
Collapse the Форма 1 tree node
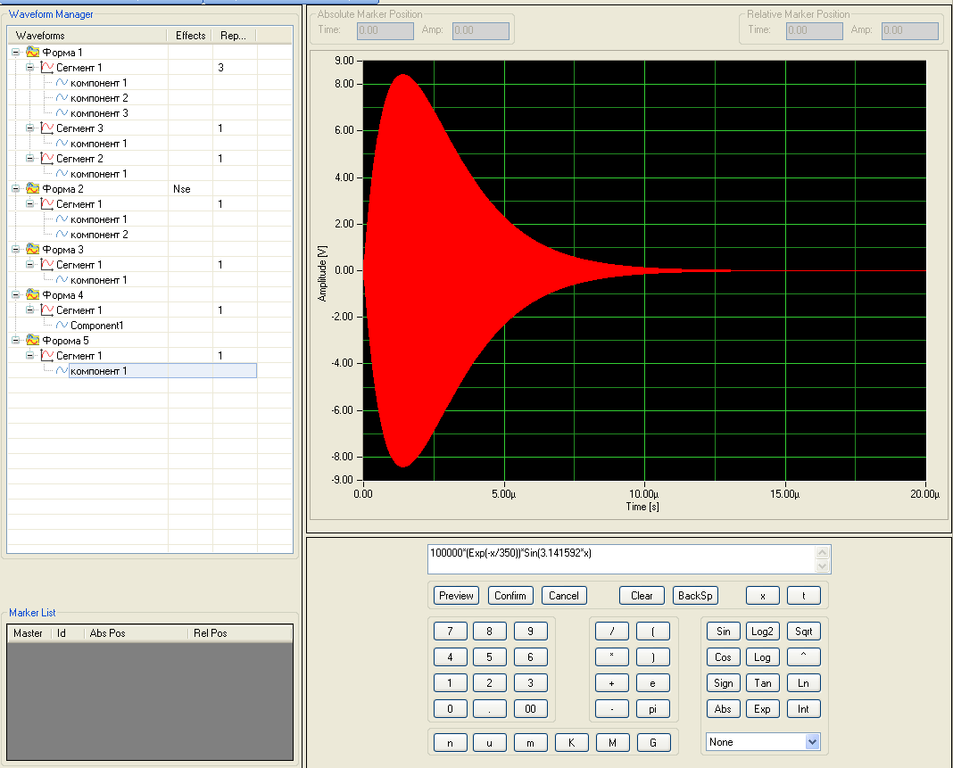click(16, 53)
